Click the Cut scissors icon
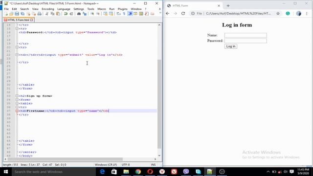 tap(47, 14)
